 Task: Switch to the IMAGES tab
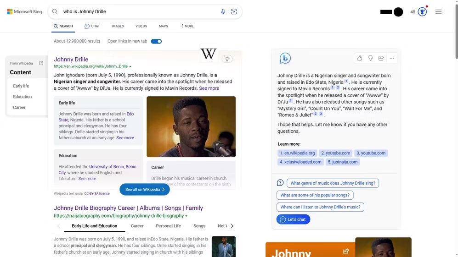(x=118, y=26)
